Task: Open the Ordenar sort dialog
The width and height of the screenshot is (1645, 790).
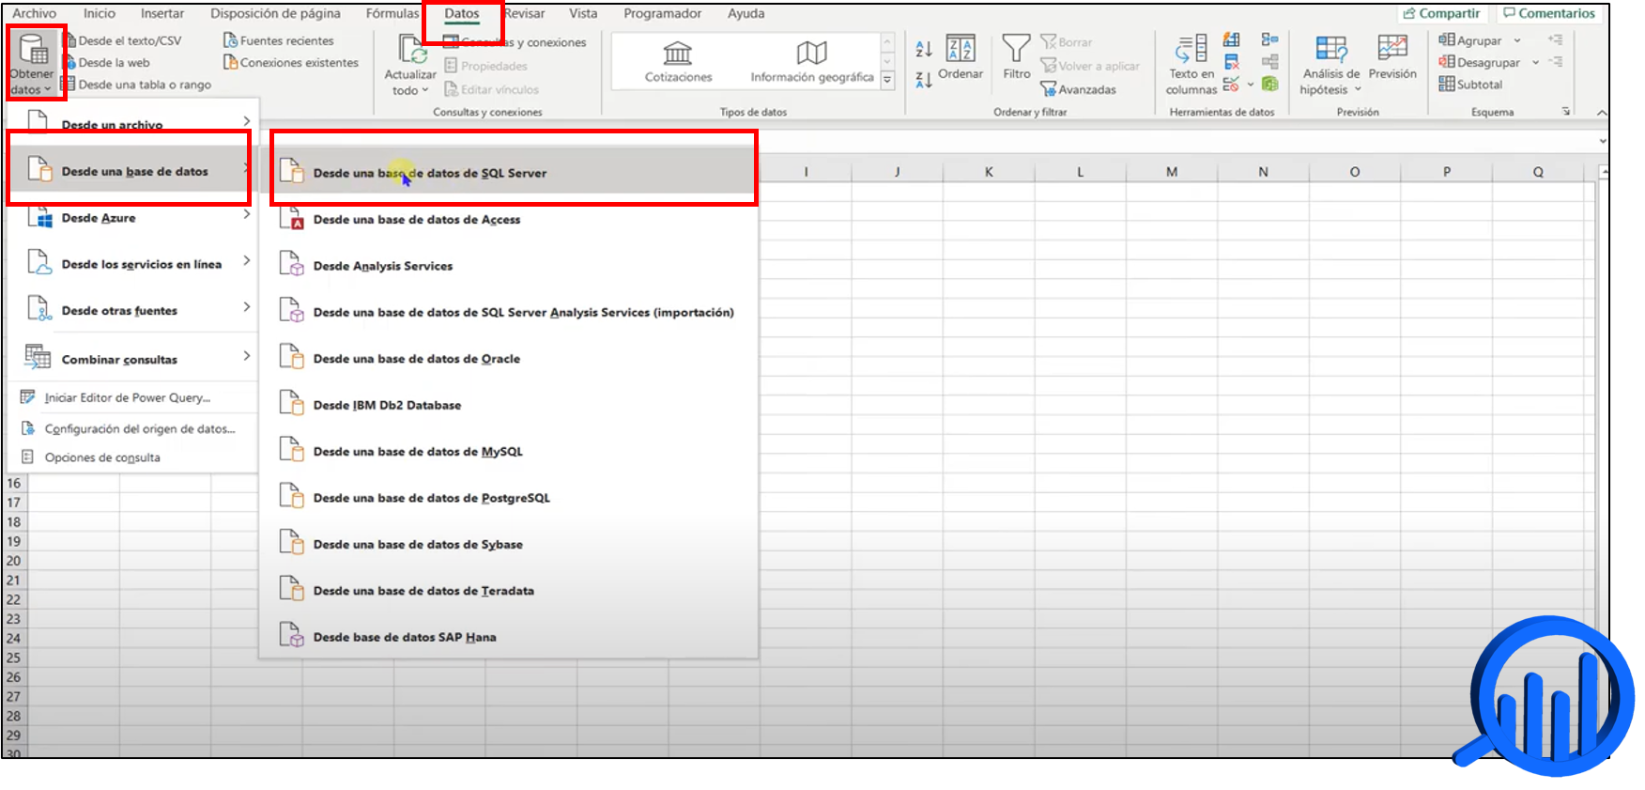Action: pos(961,57)
